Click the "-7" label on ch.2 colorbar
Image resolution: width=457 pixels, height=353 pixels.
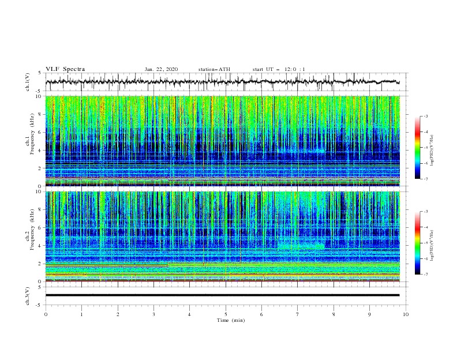[x=426, y=275]
